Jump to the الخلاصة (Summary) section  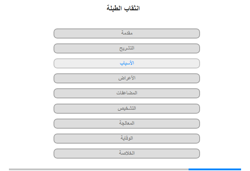coord(127,153)
